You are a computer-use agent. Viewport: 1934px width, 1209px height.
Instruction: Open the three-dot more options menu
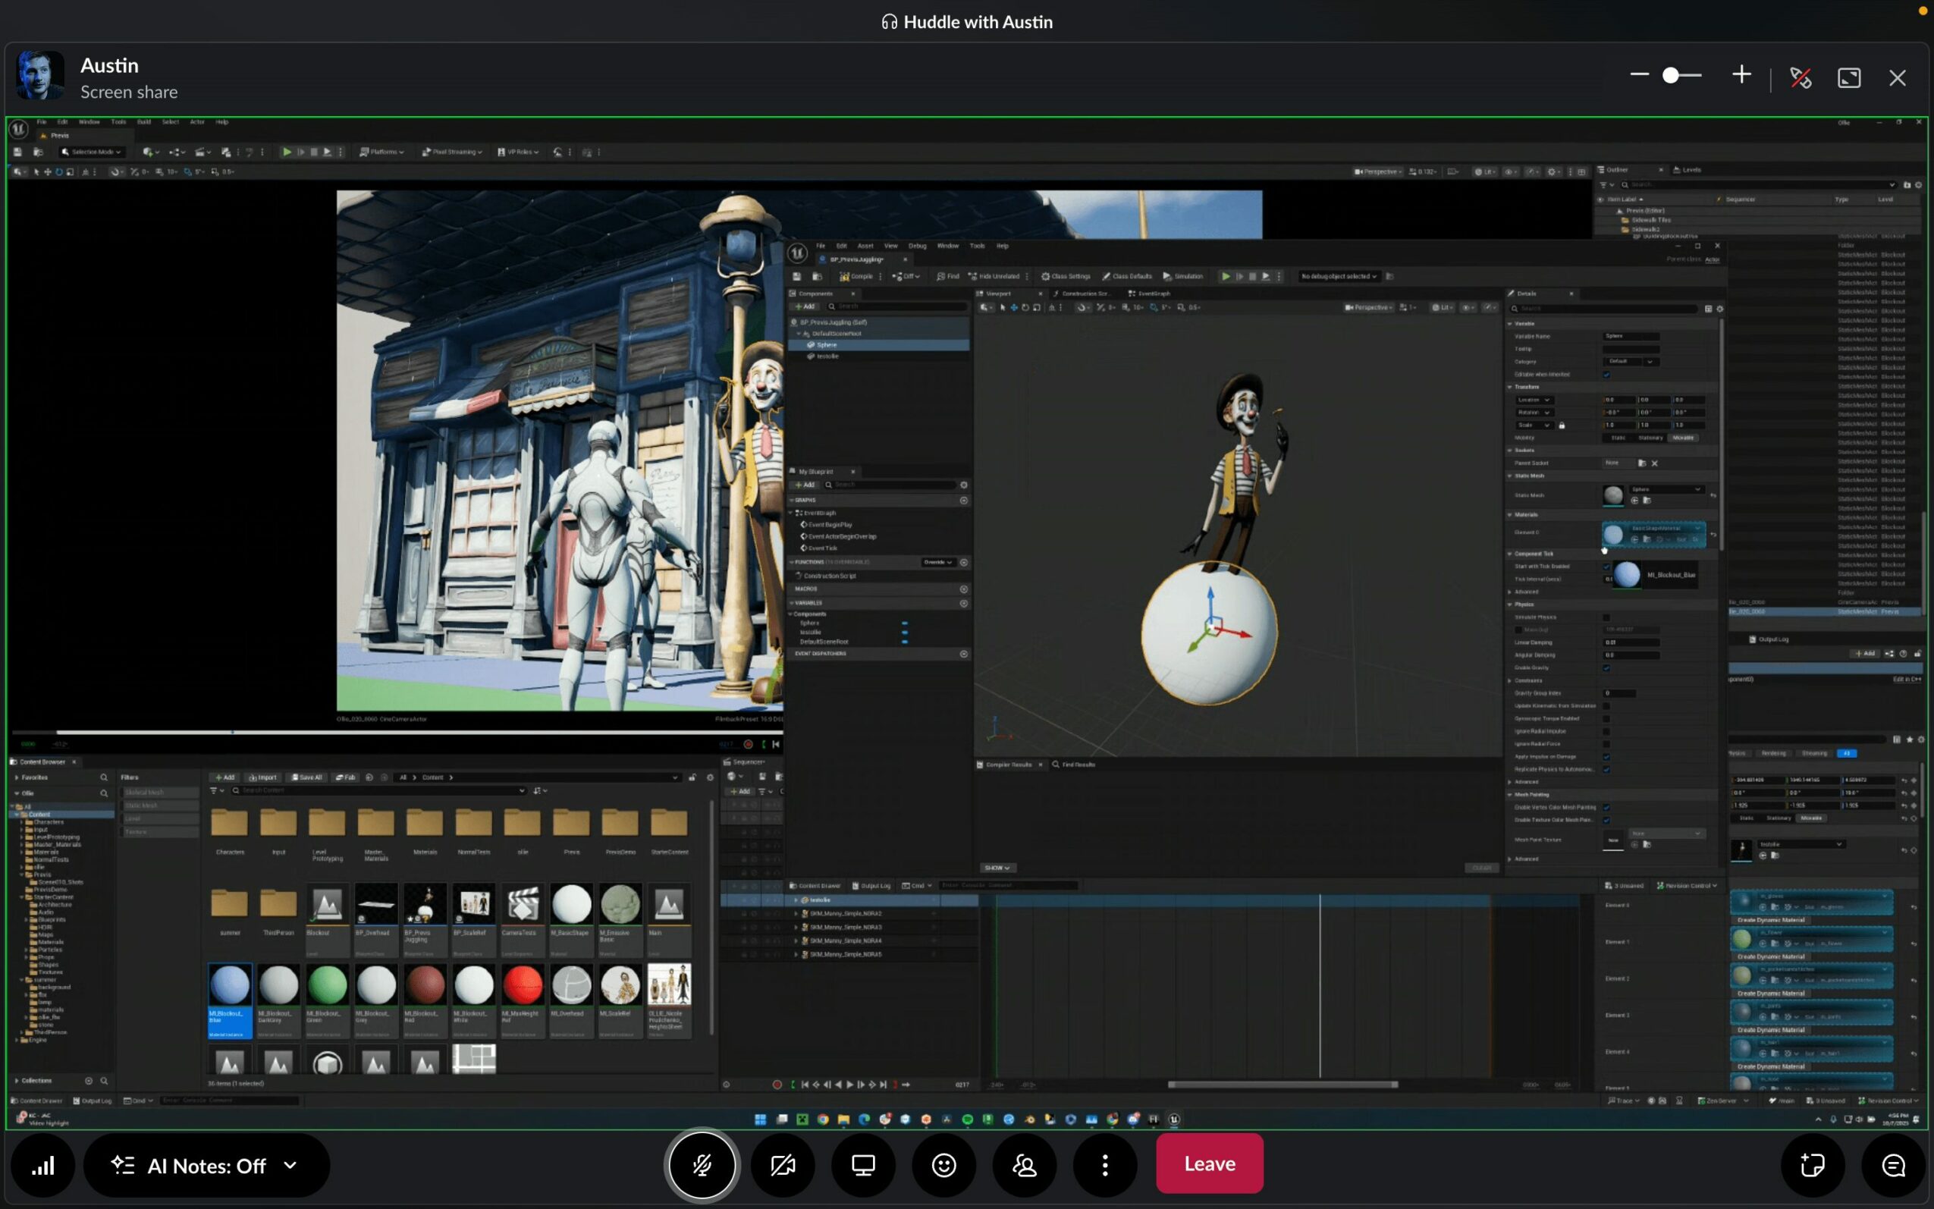(1105, 1165)
